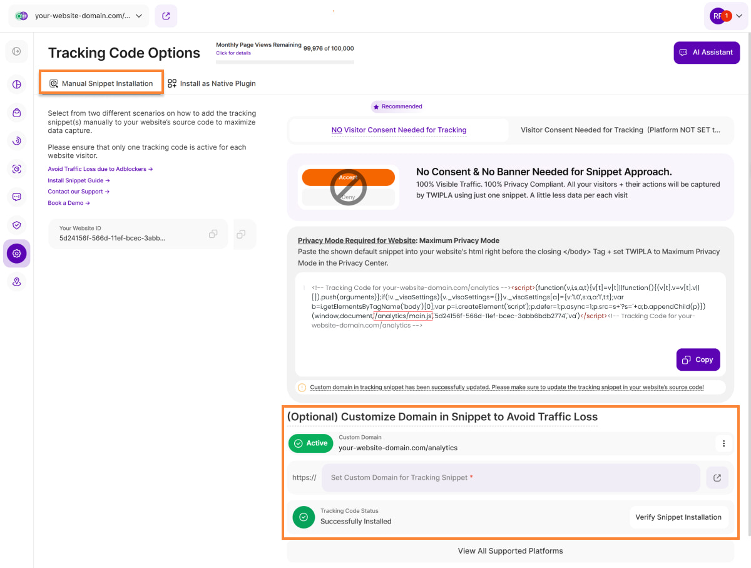This screenshot has width=751, height=568.
Task: Select NO Visitor Consent Needed for Tracking
Action: pyautogui.click(x=399, y=130)
